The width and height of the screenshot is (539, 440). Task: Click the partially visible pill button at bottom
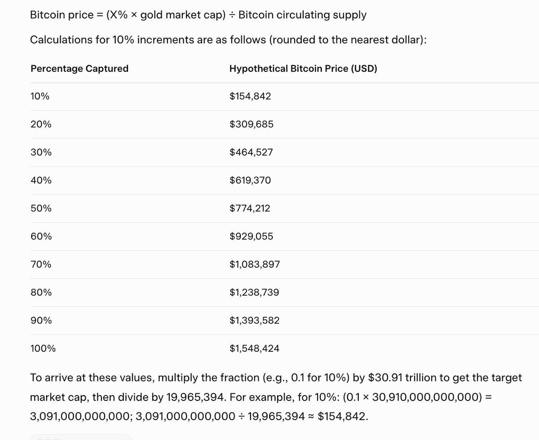tap(81, 437)
